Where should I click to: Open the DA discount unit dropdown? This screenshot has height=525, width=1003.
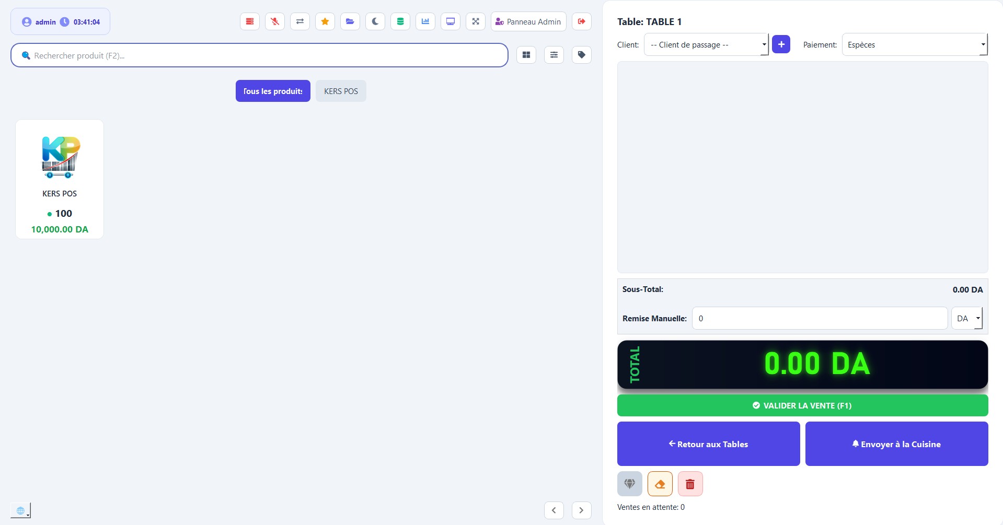click(967, 318)
